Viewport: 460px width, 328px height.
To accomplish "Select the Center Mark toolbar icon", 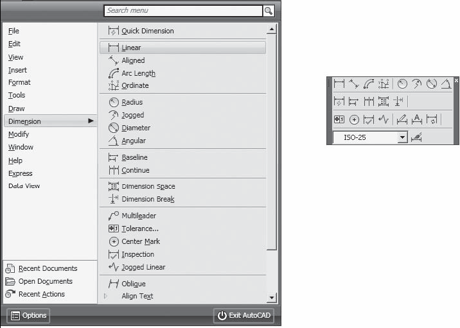I will coord(354,119).
